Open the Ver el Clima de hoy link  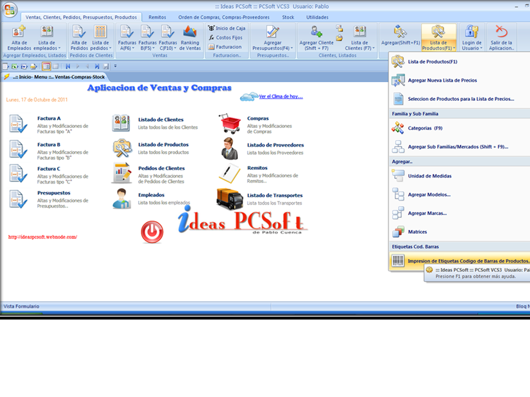pyautogui.click(x=282, y=96)
